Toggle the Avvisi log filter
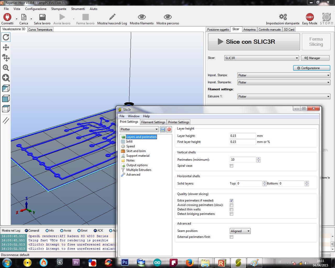Viewport: 335px width, 268px height. coord(66,231)
